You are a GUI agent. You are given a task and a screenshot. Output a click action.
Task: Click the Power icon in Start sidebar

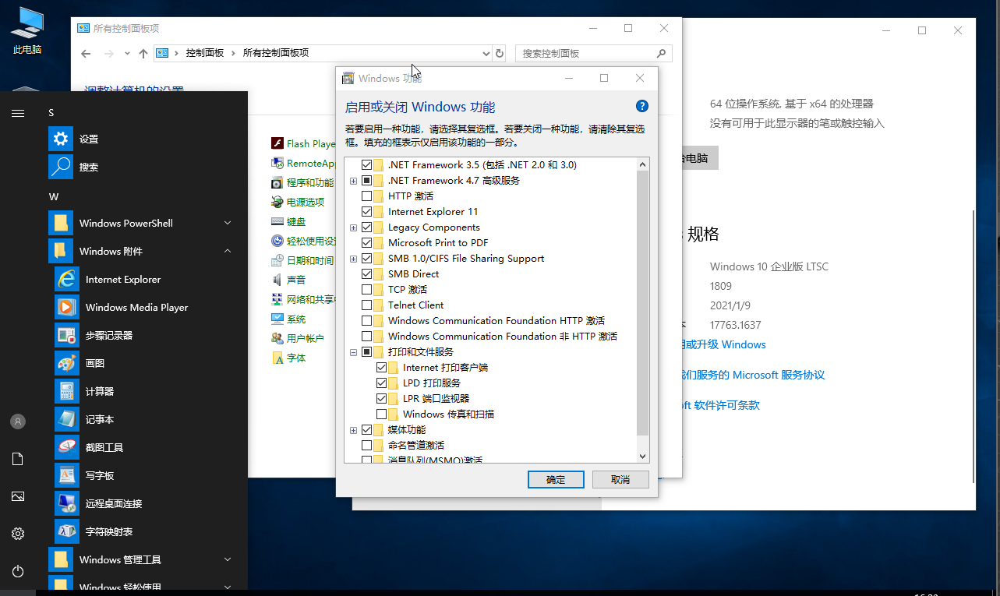click(18, 571)
